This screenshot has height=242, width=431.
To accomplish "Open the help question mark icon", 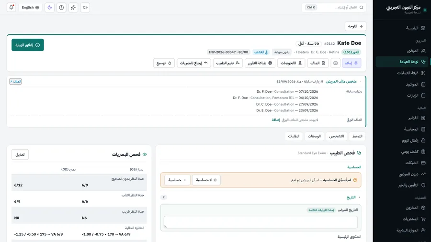I will pyautogui.click(x=61, y=7).
